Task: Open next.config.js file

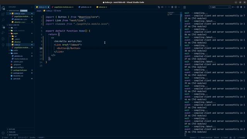Action: 18,68
